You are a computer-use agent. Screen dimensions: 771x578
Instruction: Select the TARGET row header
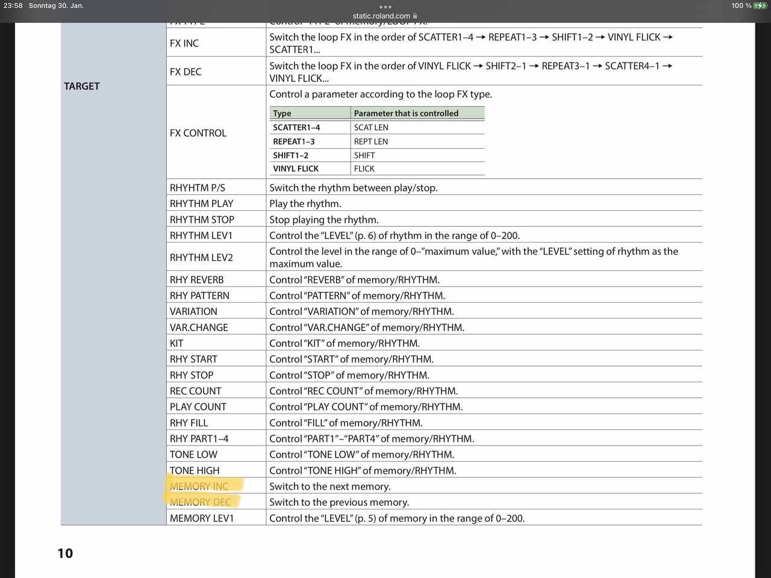pos(82,86)
